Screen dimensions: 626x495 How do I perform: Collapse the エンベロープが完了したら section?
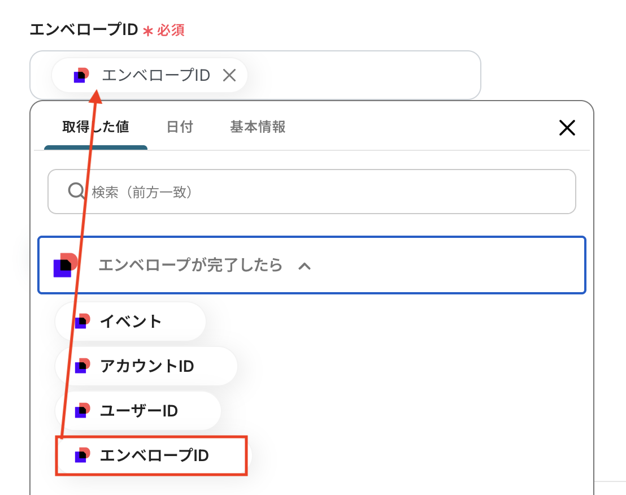pos(311,265)
